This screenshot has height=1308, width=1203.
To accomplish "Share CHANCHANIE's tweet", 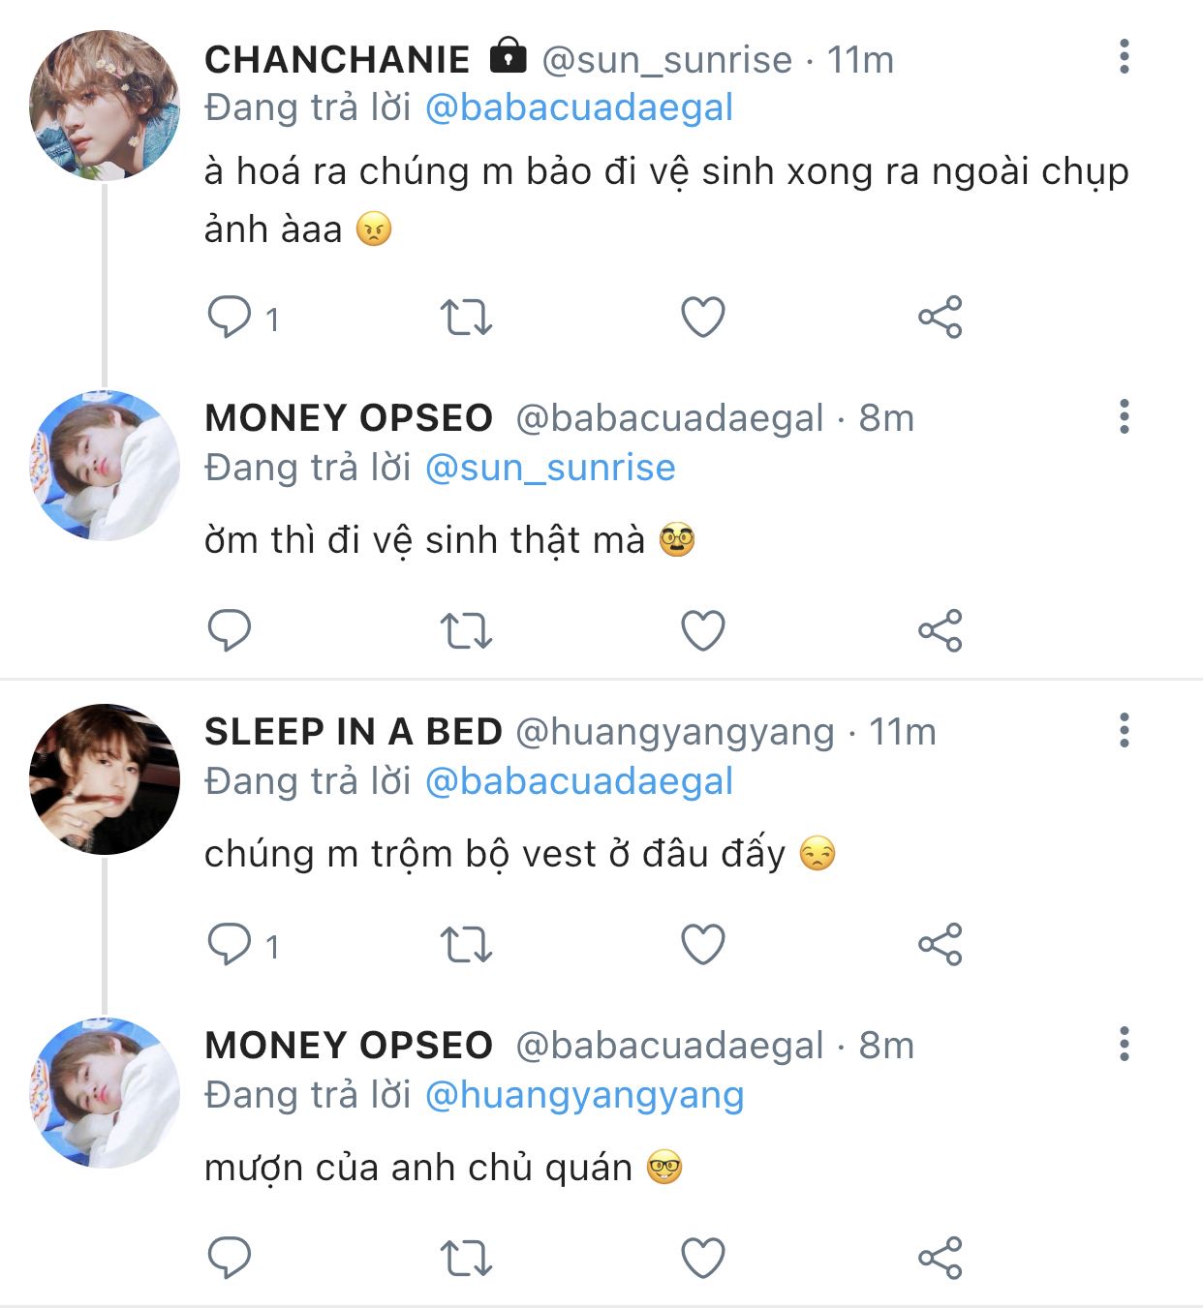I will point(940,317).
